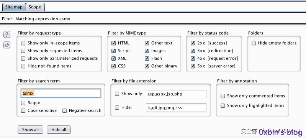Enable Negative search
Image resolution: width=306 pixels, height=138 pixels.
click(x=65, y=111)
